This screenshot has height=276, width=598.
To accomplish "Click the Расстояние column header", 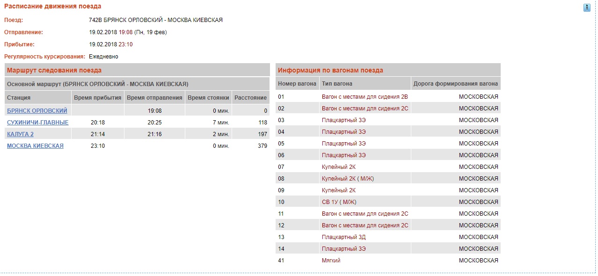I will [250, 98].
